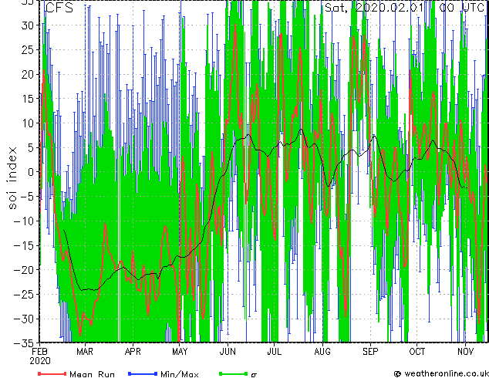The height and width of the screenshot is (378, 489).
Task: Click the MAR month axis label
Action: coord(85,352)
